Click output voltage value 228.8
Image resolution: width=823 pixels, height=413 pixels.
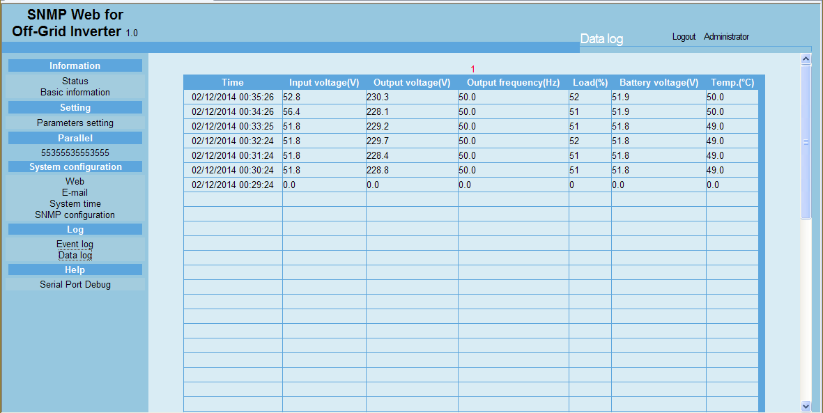pos(378,171)
